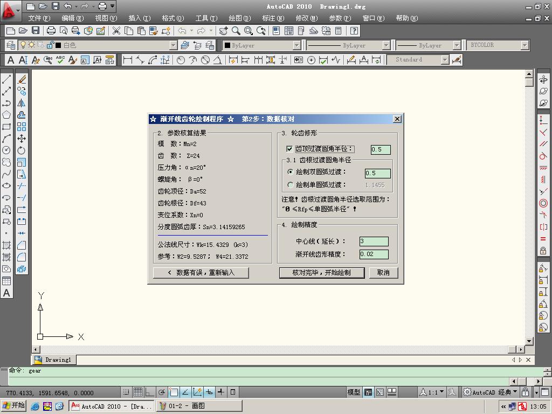Expand the ByLayer lineweight dropdown

pyautogui.click(x=457, y=45)
